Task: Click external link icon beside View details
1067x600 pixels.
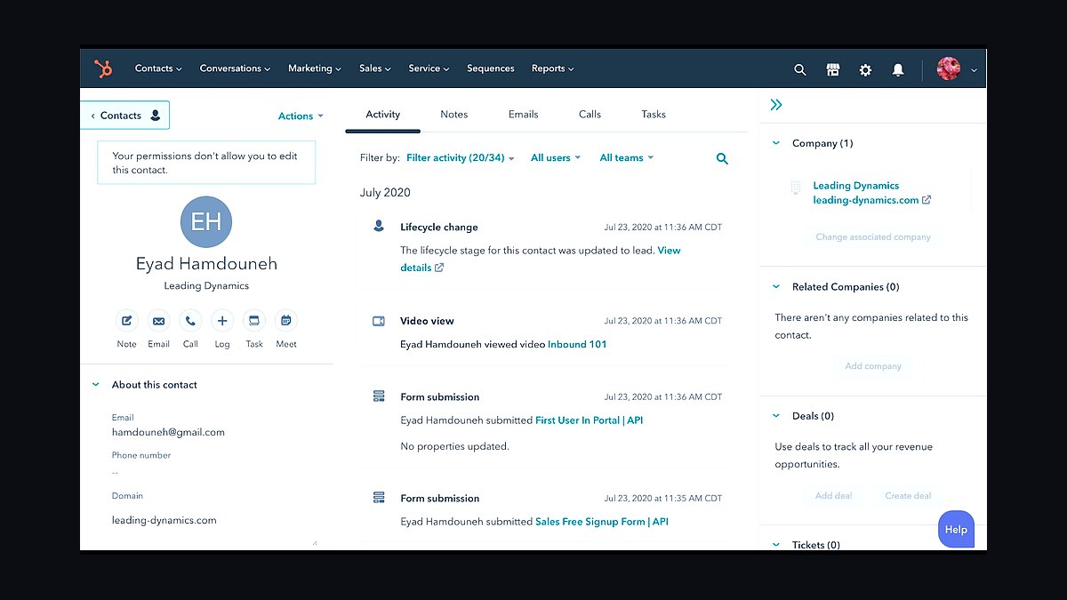Action: pyautogui.click(x=439, y=268)
